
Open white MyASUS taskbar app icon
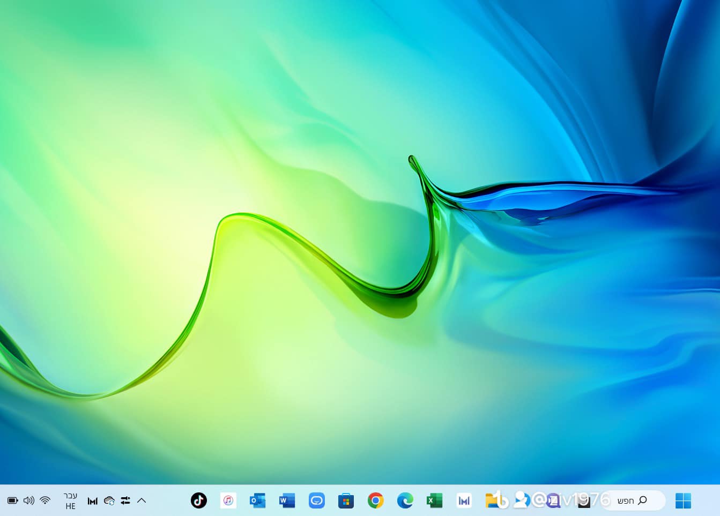464,500
